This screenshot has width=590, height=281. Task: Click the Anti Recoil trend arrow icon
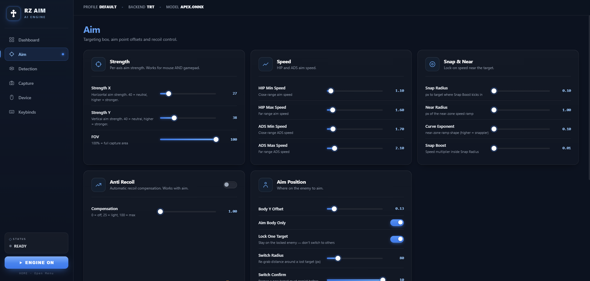coord(98,185)
